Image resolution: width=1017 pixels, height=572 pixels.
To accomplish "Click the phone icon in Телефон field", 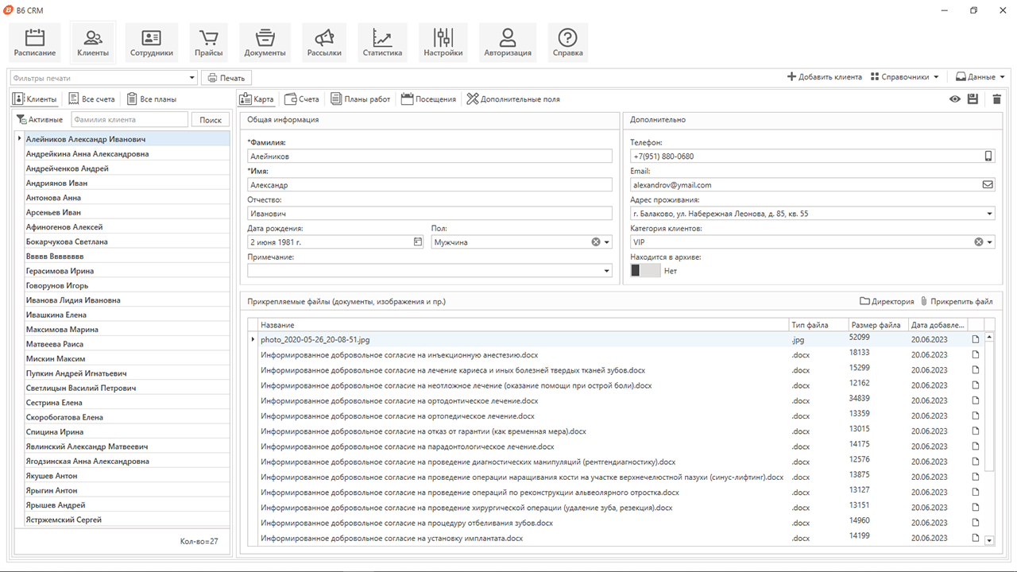I will [988, 157].
